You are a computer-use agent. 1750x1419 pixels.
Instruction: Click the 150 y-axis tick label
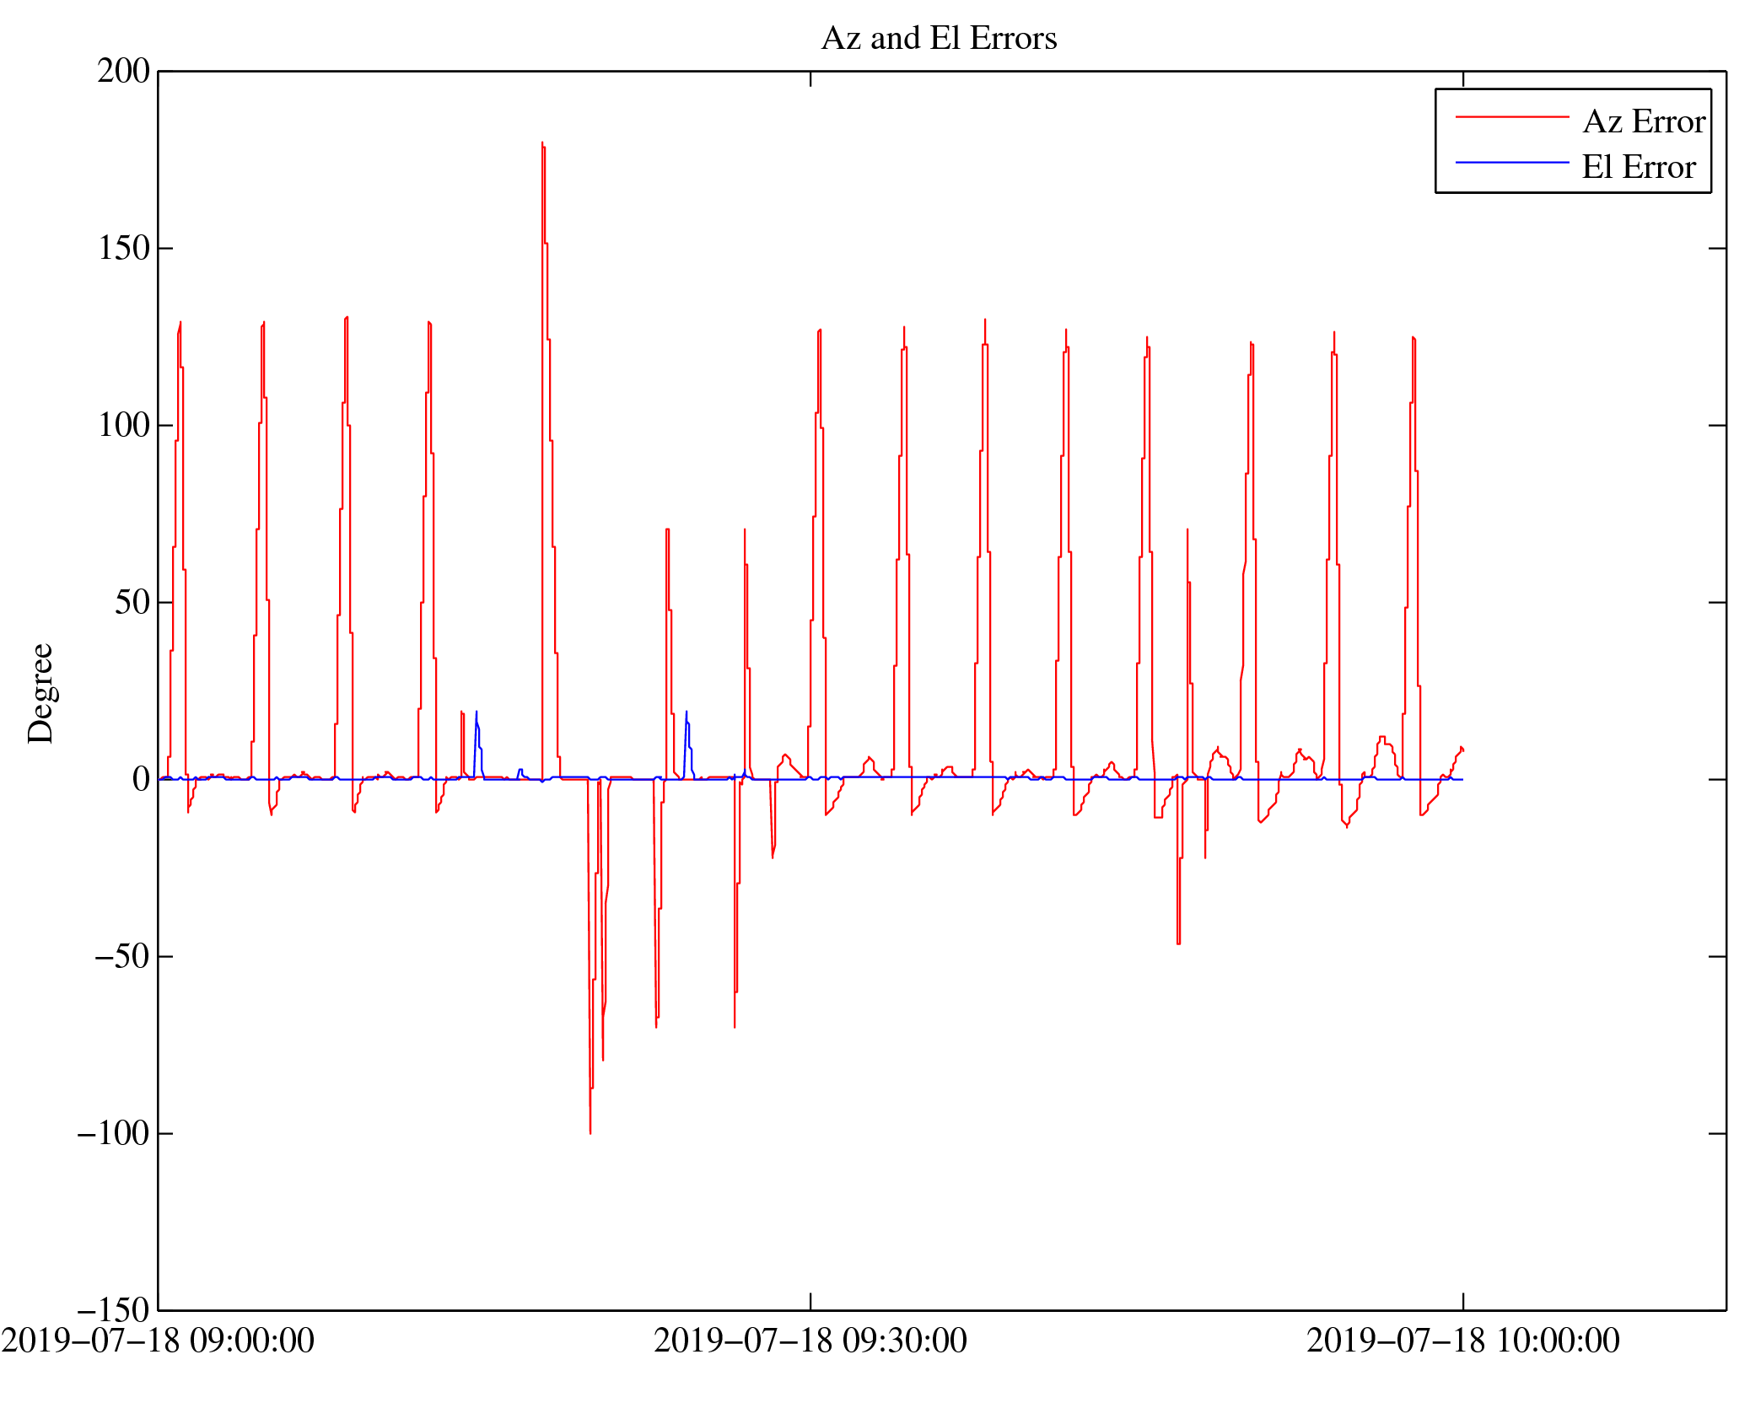tap(124, 249)
